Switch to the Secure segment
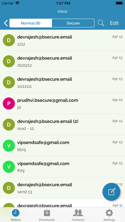The width and height of the screenshot is (125, 222). point(73,23)
